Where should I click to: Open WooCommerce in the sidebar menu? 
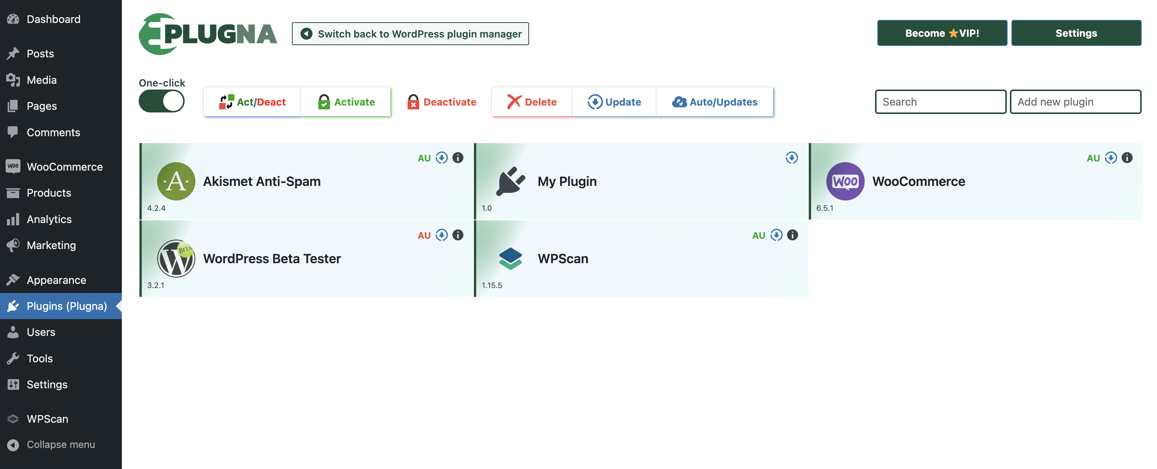(61, 166)
